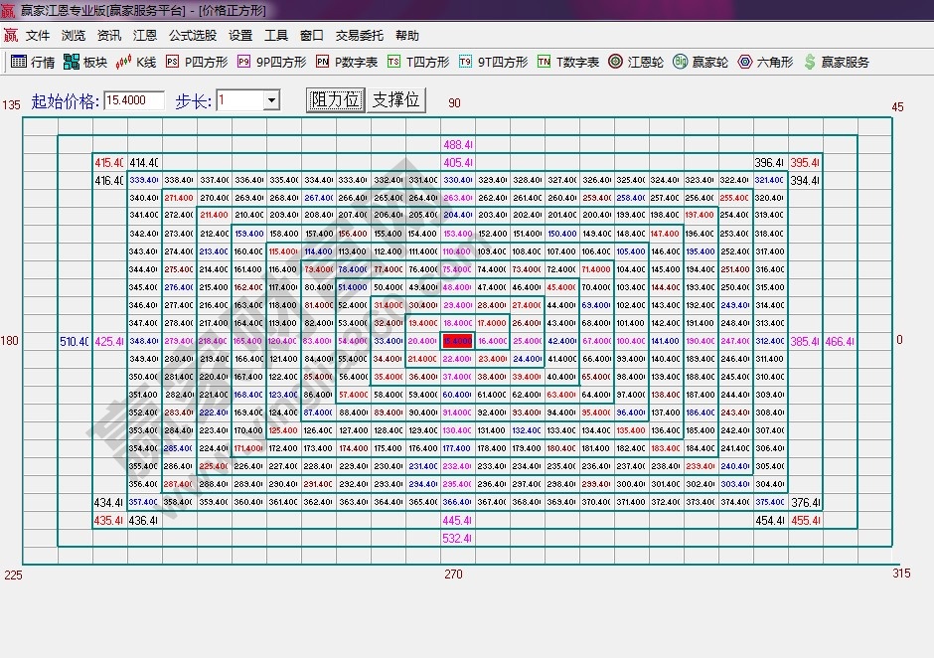Viewport: 934px width, 658px height.
Task: Expand the 步长 step size dropdown
Action: 271,100
